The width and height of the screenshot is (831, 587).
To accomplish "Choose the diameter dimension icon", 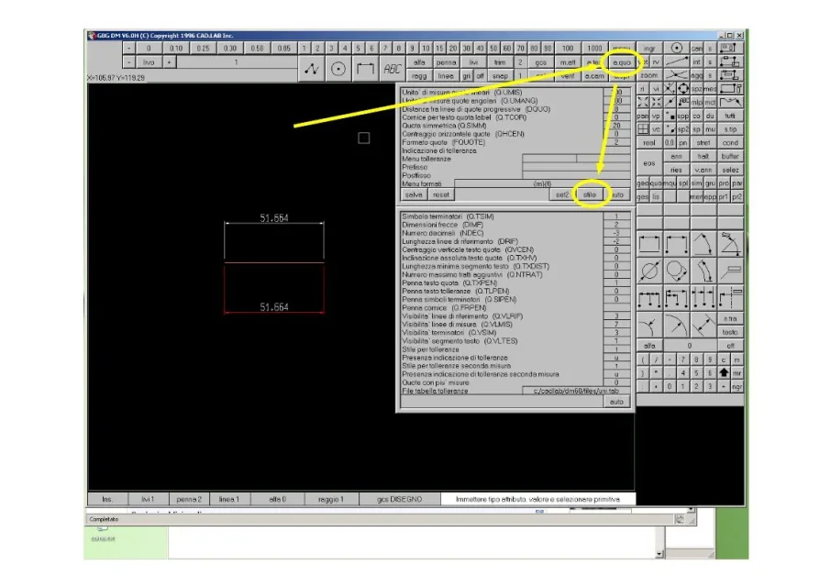I will coord(649,271).
